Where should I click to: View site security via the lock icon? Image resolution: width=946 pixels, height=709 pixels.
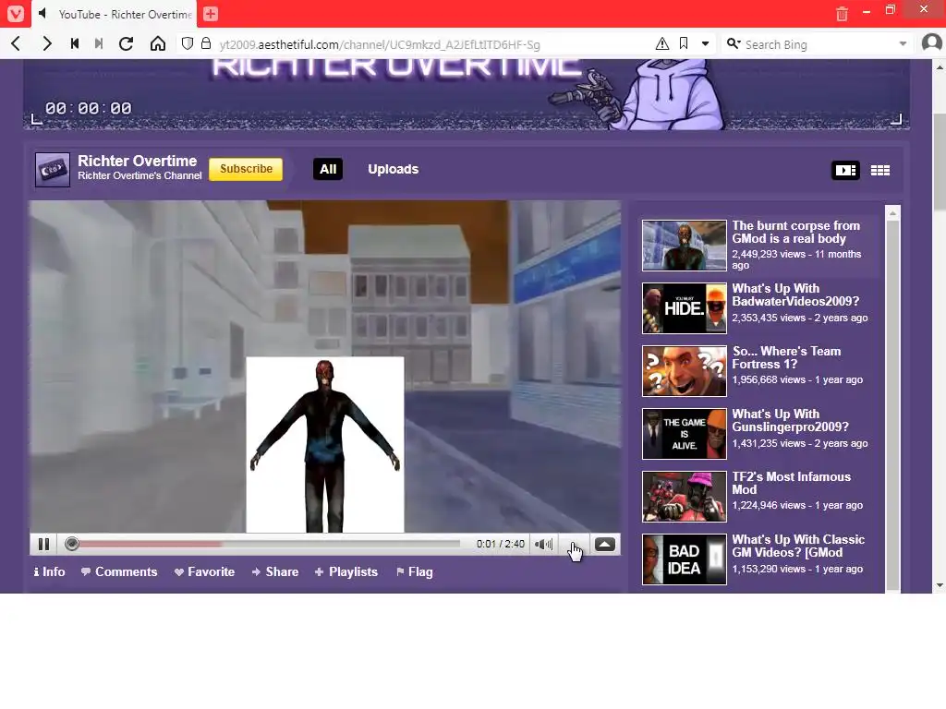click(206, 43)
